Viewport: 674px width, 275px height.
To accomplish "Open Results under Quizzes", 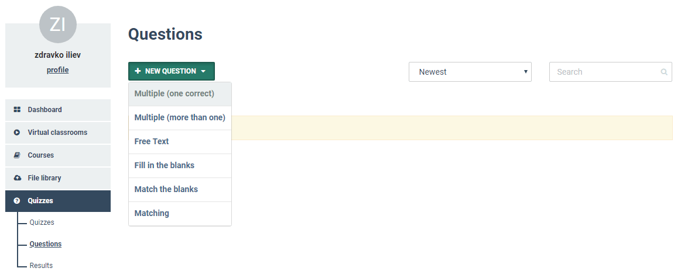I will click(x=41, y=266).
